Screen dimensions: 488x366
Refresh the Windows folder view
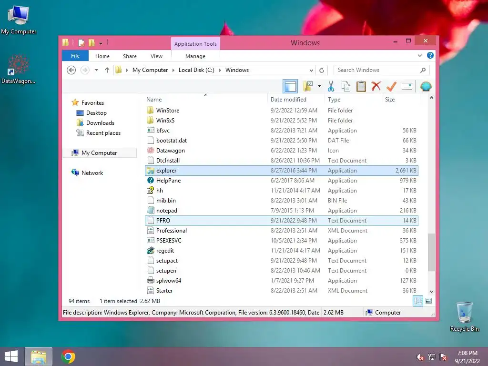[322, 70]
